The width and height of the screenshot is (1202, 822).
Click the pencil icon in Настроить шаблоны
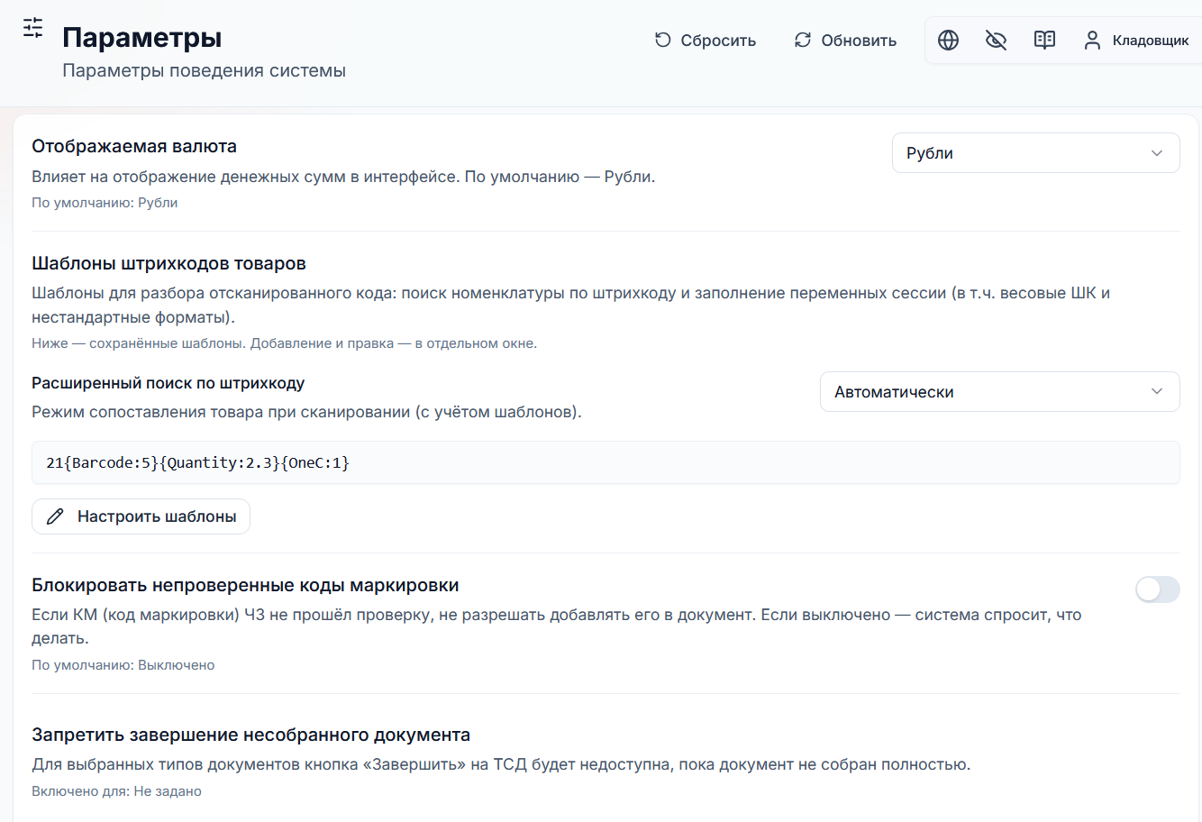tap(55, 516)
